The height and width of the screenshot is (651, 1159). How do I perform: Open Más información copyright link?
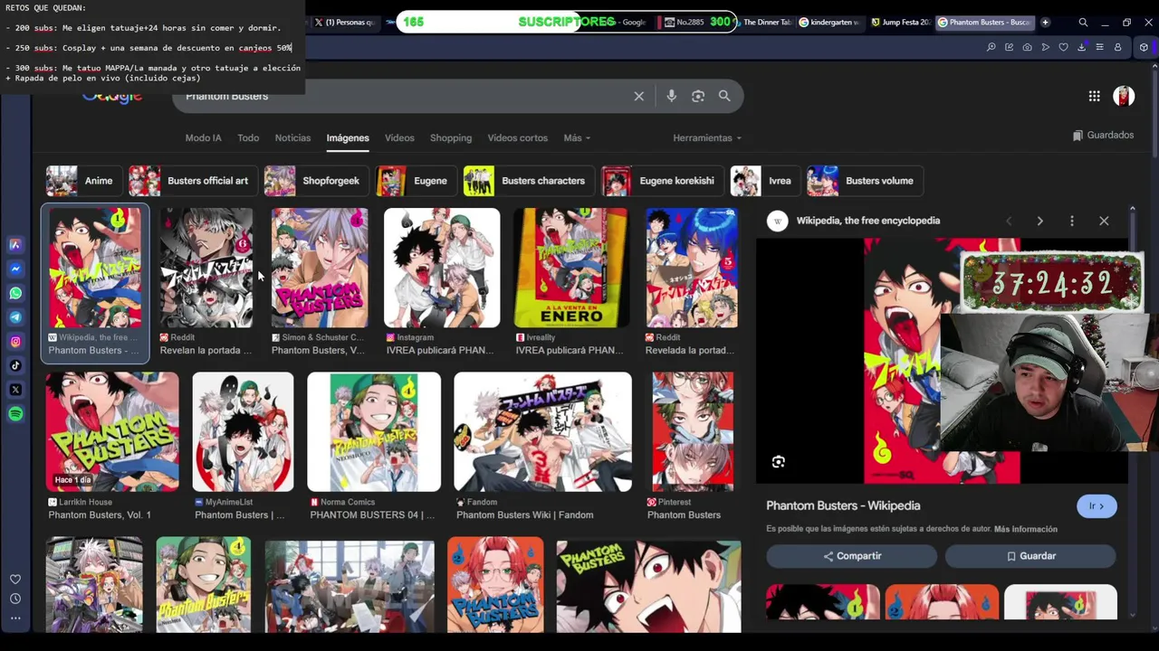coord(1026,529)
